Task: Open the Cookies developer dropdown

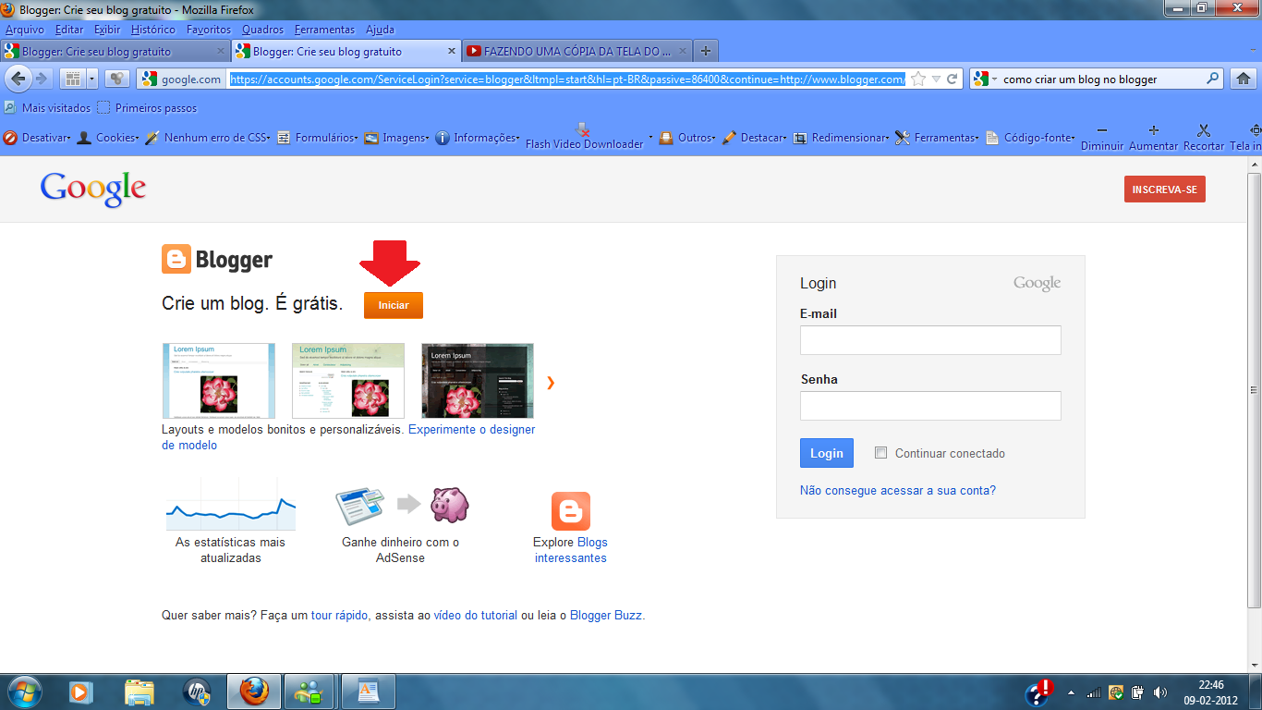Action: (107, 138)
